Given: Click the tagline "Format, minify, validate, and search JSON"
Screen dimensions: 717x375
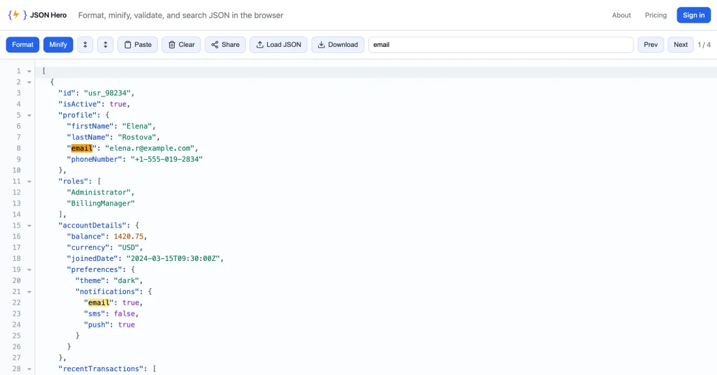Looking at the screenshot, I should [181, 15].
